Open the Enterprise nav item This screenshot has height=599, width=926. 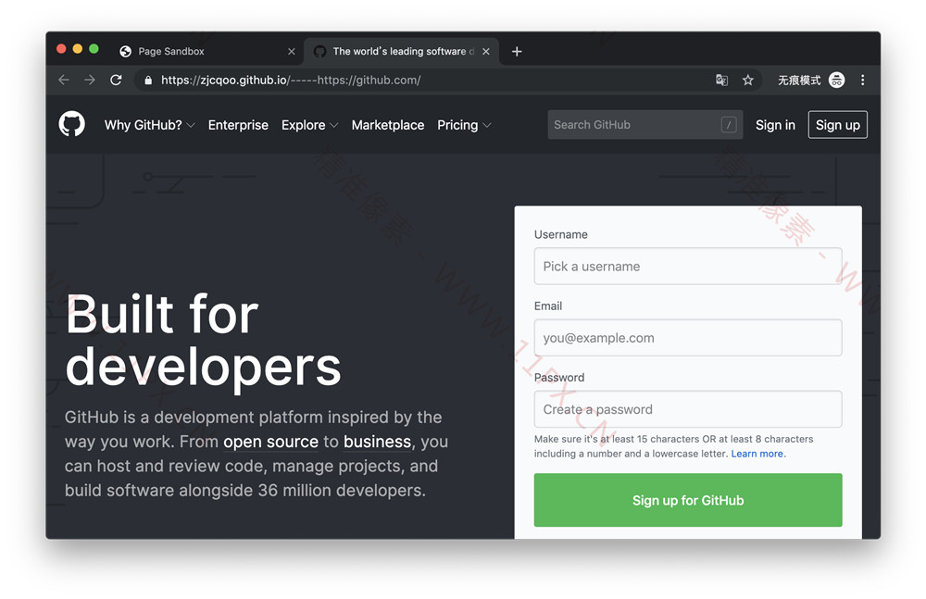238,125
